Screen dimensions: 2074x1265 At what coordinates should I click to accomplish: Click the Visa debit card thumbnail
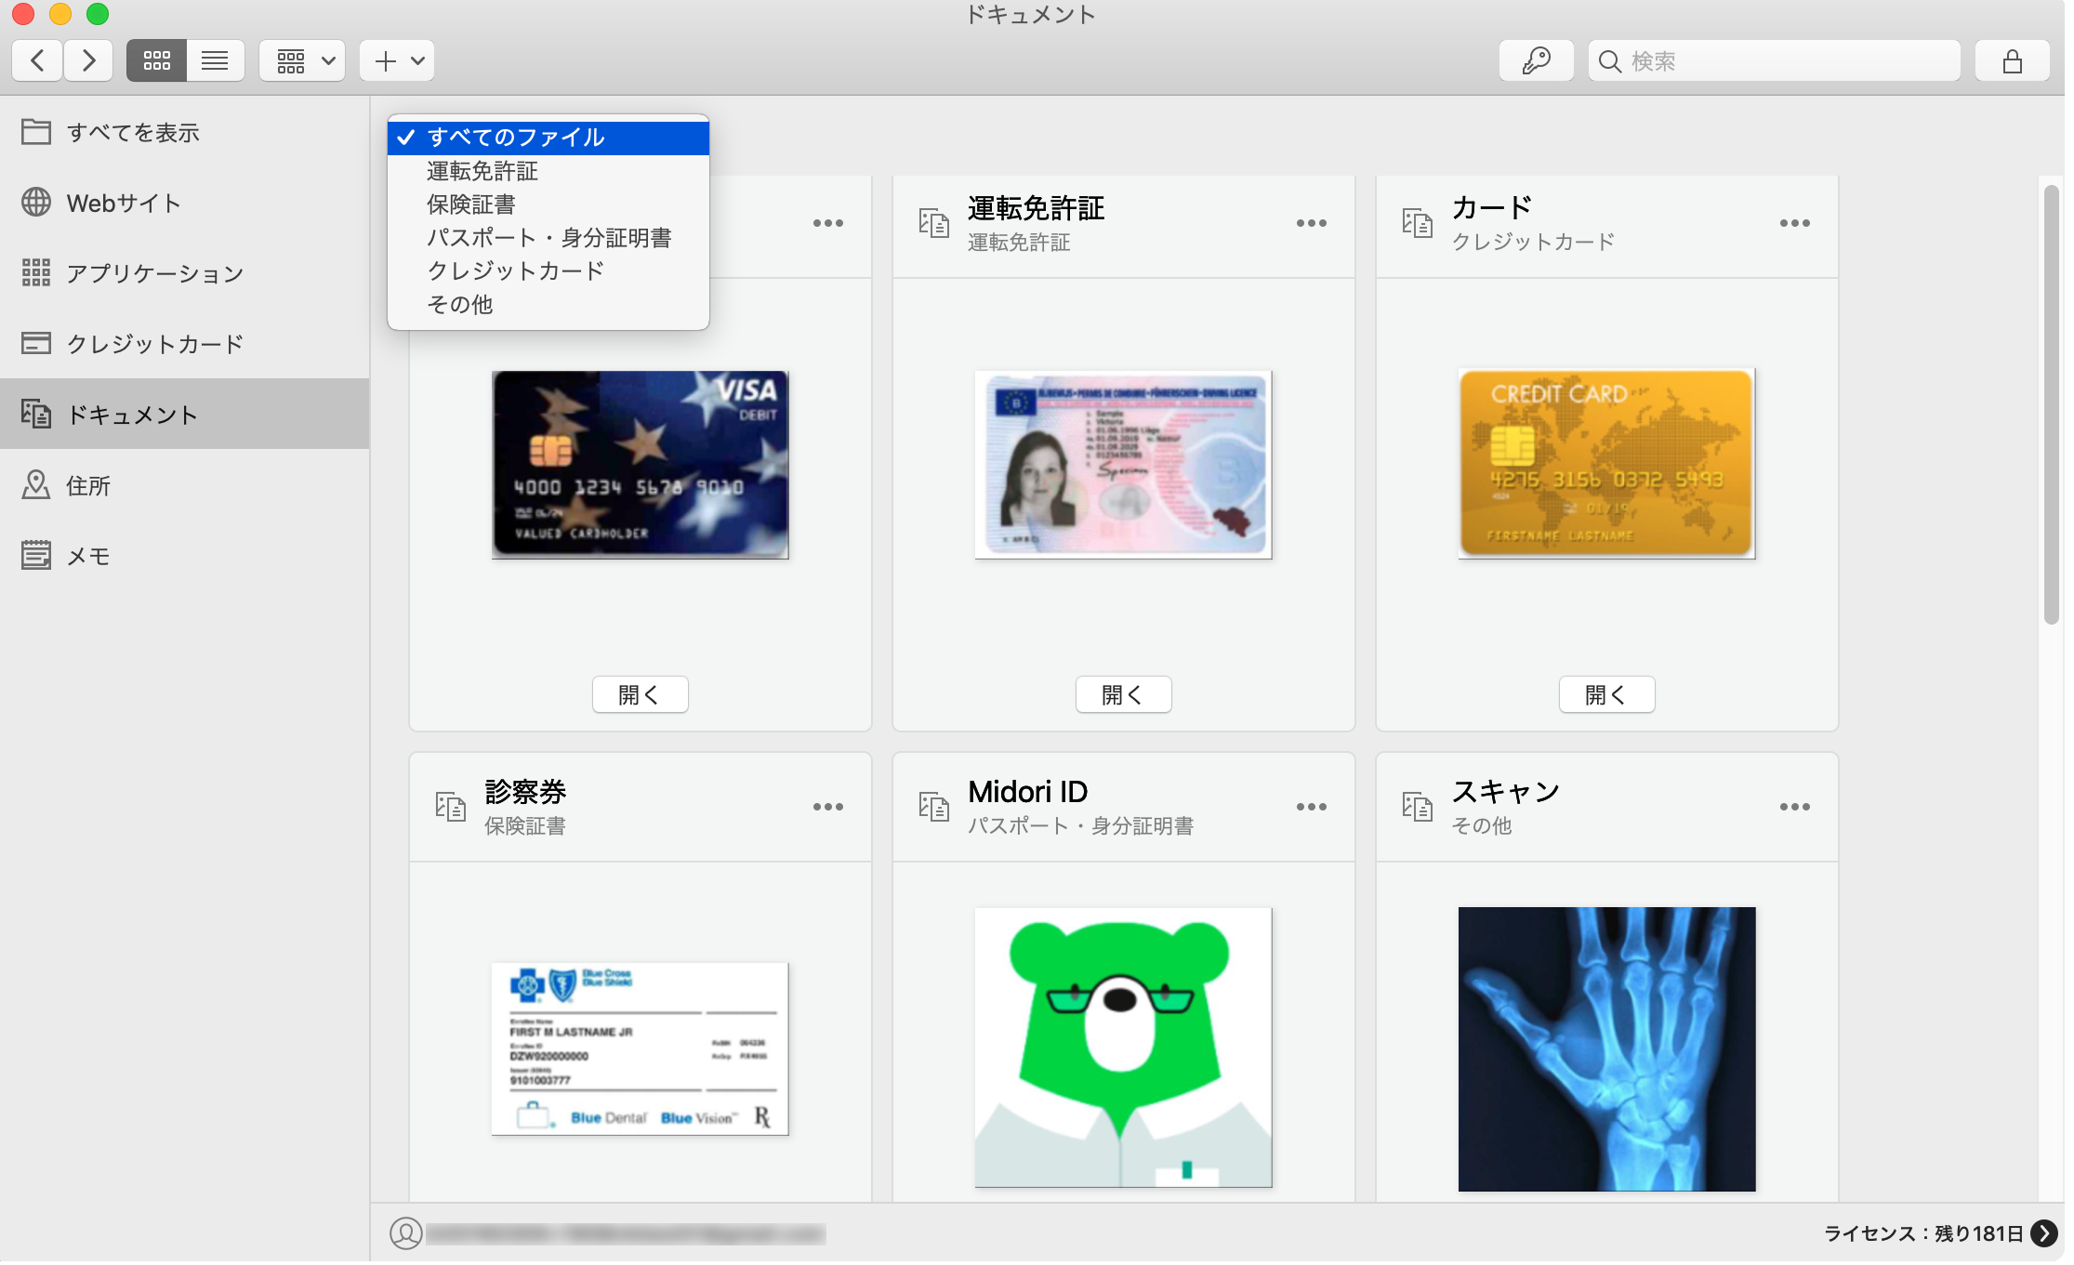640,465
